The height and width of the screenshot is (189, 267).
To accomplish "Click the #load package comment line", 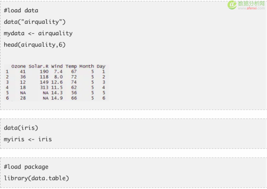I will point(26,167).
